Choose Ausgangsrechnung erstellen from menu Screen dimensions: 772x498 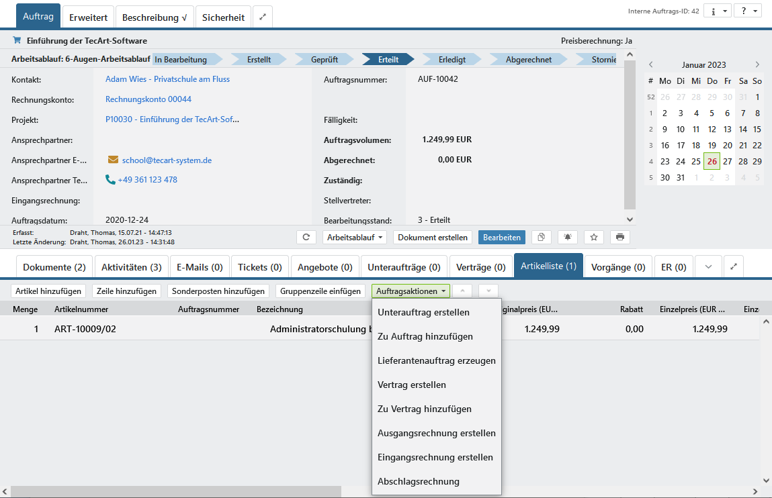click(437, 433)
